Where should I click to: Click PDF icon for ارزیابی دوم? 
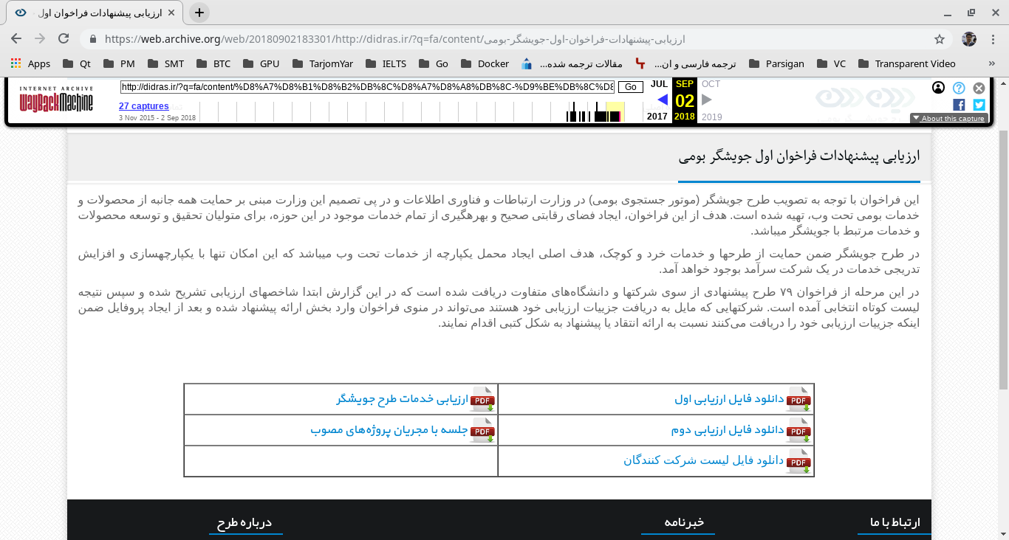pyautogui.click(x=798, y=430)
